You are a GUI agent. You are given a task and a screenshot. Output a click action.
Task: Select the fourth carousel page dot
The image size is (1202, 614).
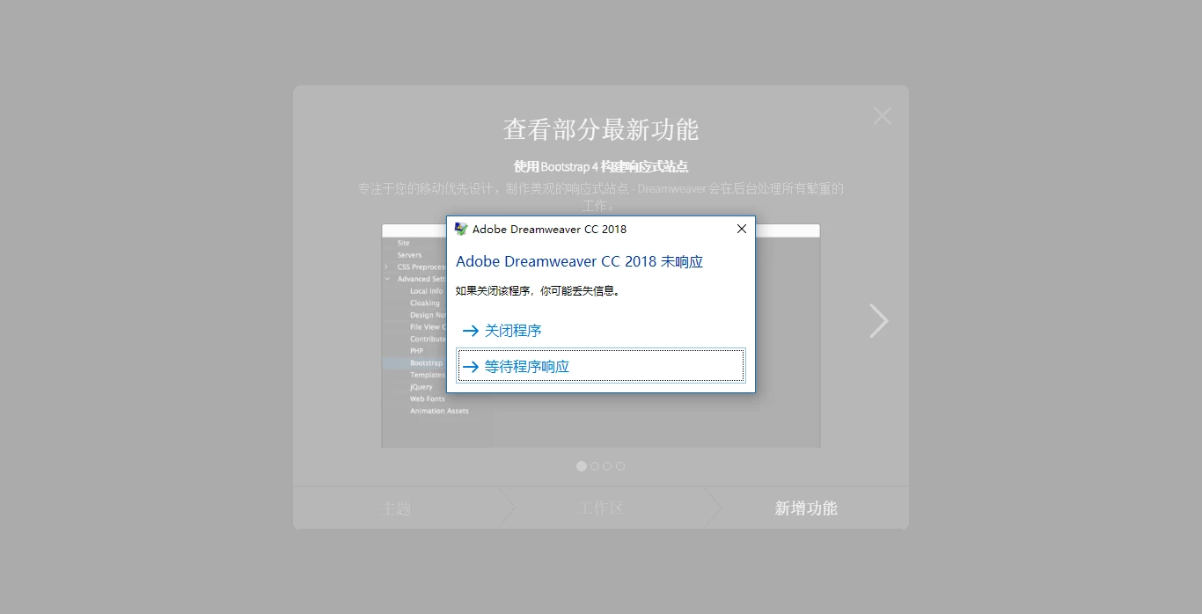coord(620,466)
